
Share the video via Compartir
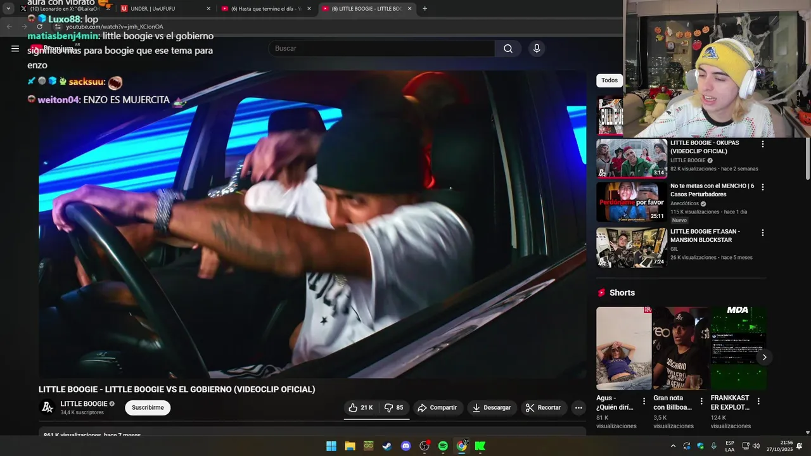[x=437, y=408]
